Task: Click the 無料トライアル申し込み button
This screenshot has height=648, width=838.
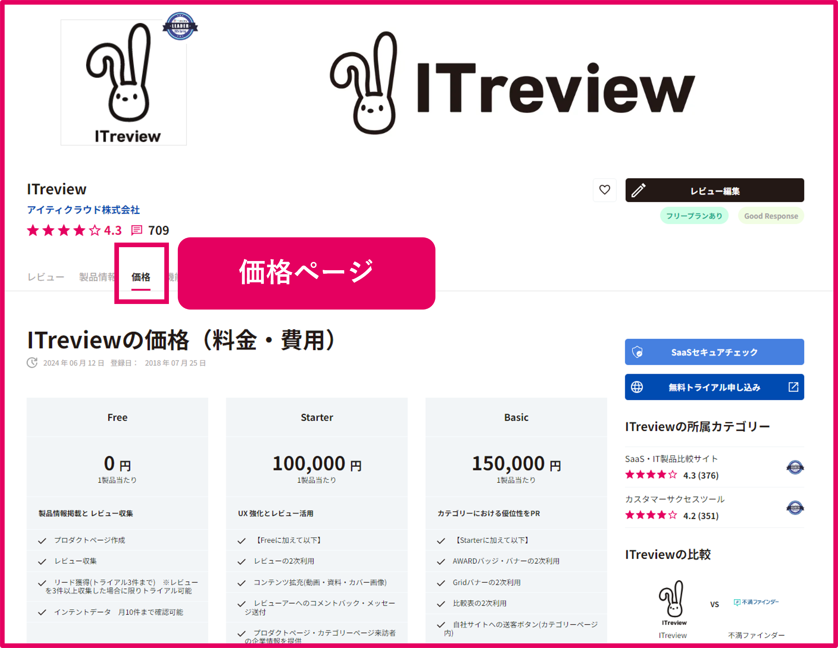Action: (714, 387)
